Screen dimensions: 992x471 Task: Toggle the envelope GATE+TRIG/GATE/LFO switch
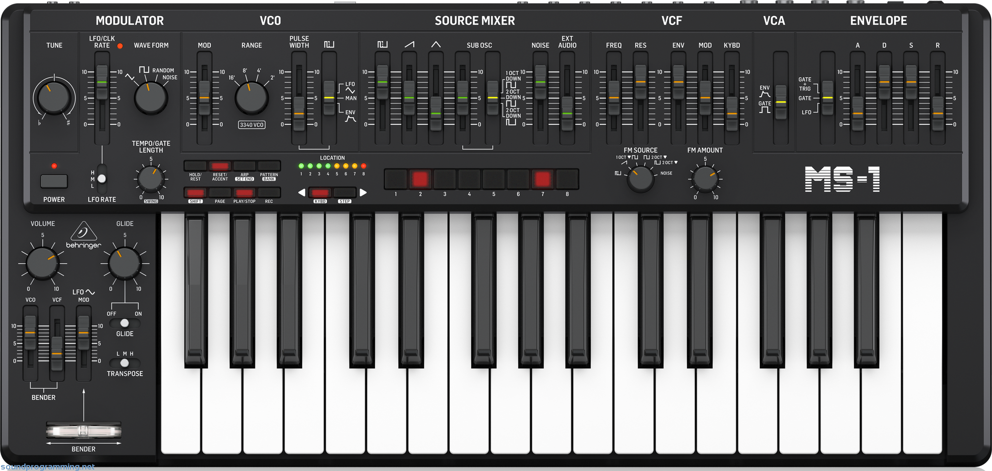pyautogui.click(x=827, y=98)
